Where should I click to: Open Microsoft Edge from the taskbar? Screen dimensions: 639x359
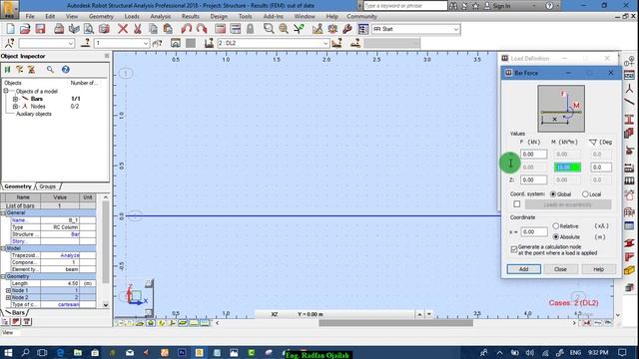(x=60, y=352)
